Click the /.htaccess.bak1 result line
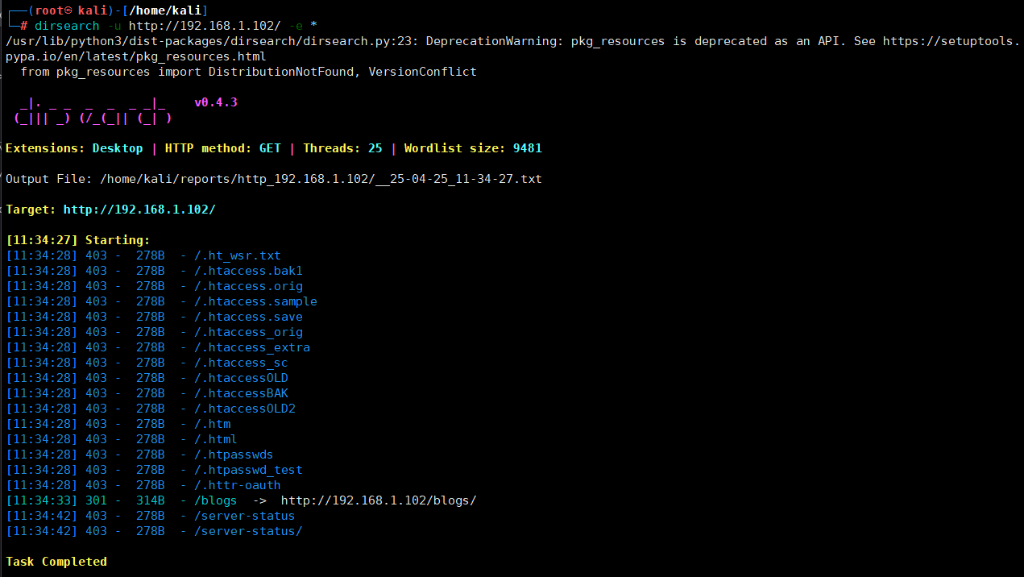Image resolution: width=1024 pixels, height=577 pixels. click(154, 271)
